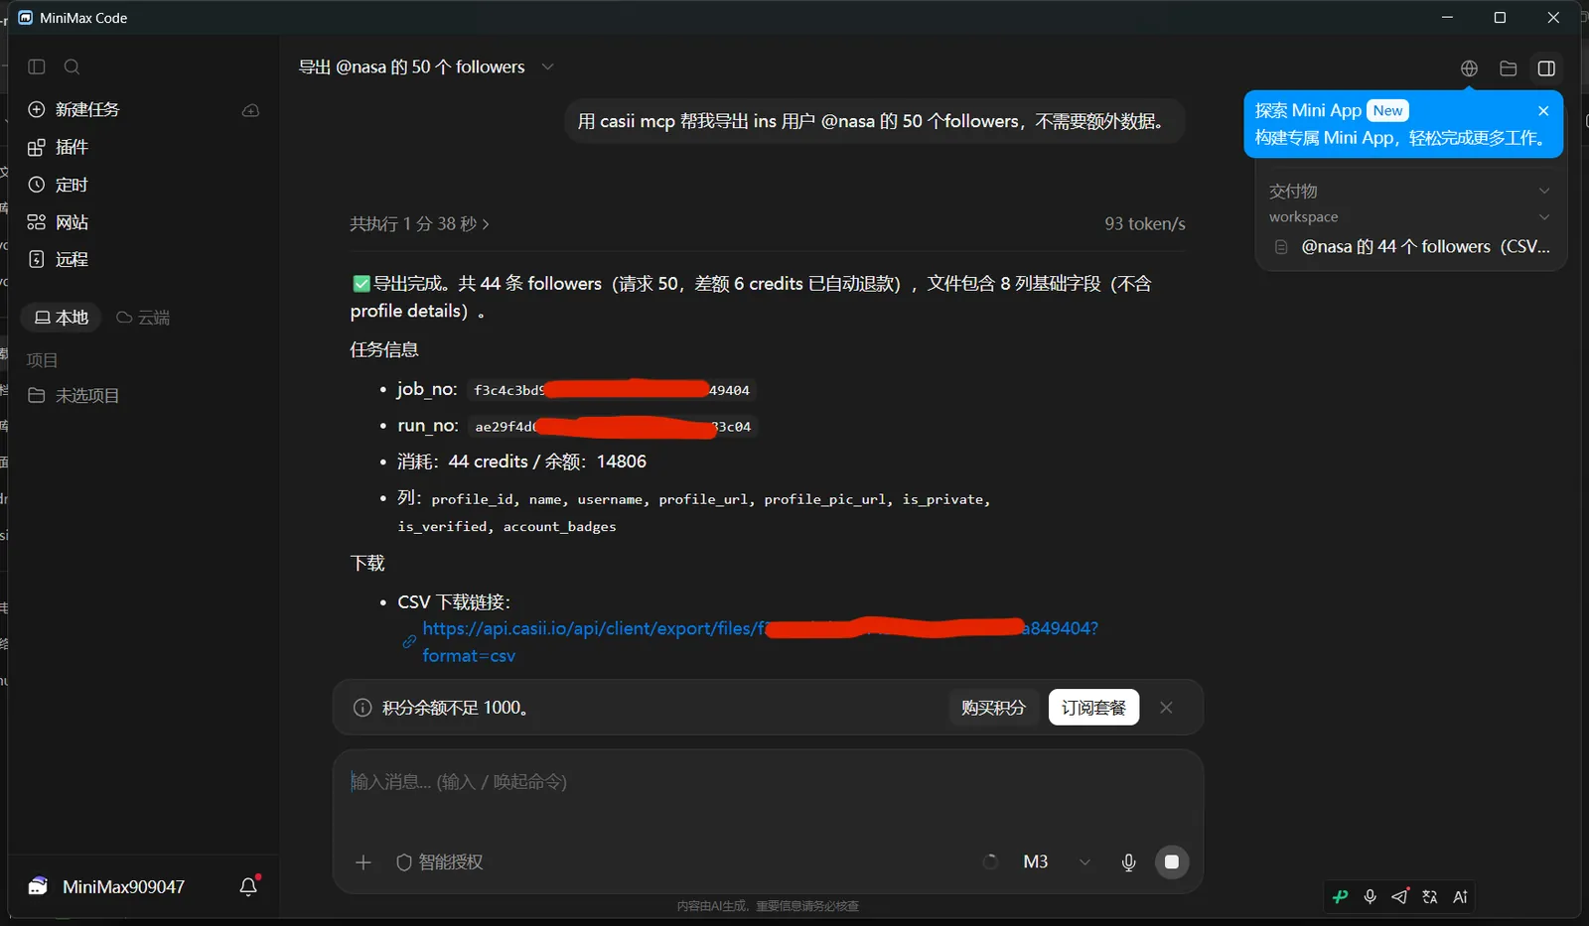Click the cloud download icon beside 新建任务

tap(250, 109)
